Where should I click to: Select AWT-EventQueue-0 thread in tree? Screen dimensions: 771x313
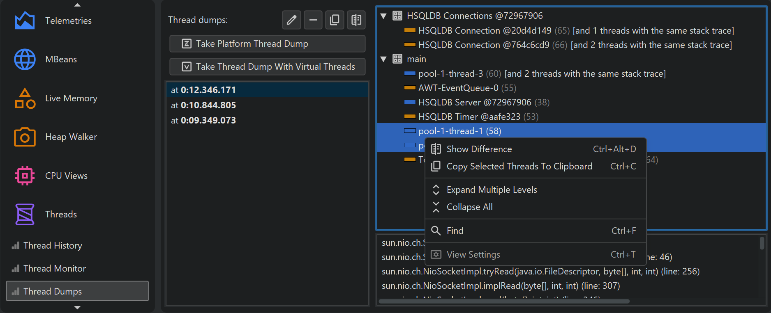(x=458, y=88)
